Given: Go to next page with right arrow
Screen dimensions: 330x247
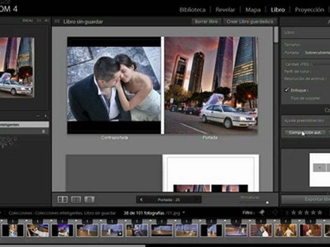Looking at the screenshot, I should pos(197,200).
